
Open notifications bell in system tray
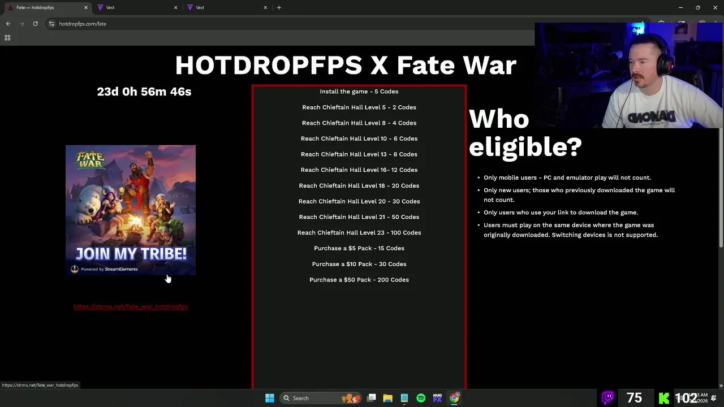[714, 398]
